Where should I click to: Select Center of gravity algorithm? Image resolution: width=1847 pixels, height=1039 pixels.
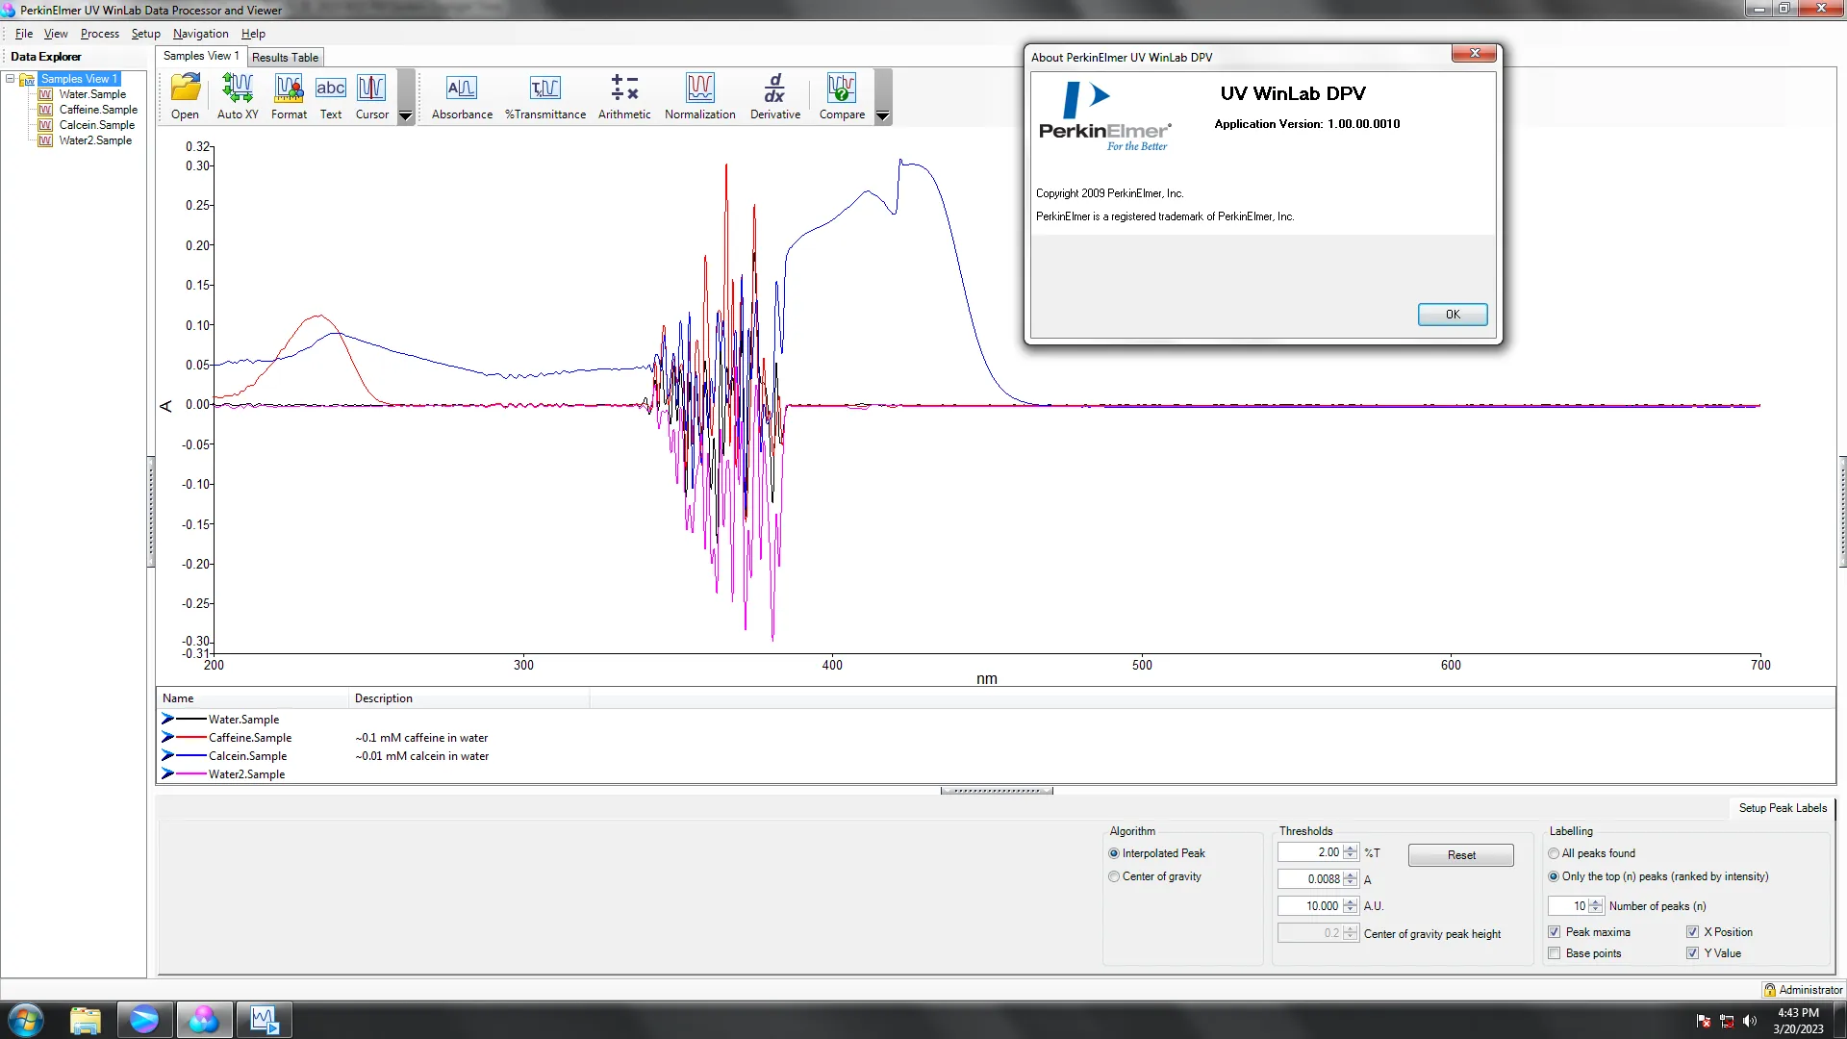pos(1114,876)
